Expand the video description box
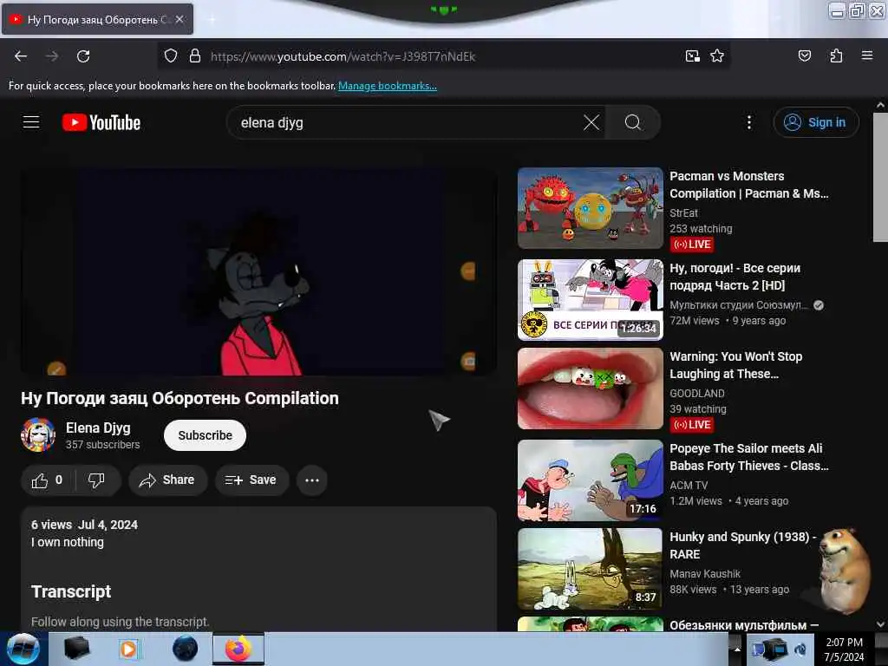 [258, 569]
